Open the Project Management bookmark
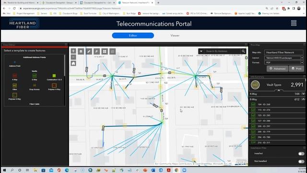Image resolution: width=307 pixels, height=173 pixels. click(24, 13)
